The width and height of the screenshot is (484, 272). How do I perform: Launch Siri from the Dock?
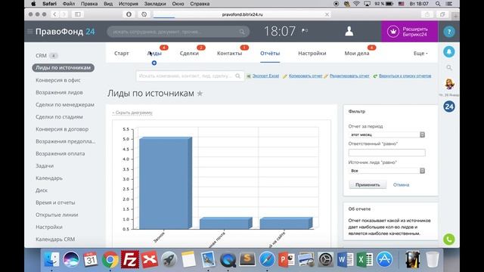coord(71,259)
